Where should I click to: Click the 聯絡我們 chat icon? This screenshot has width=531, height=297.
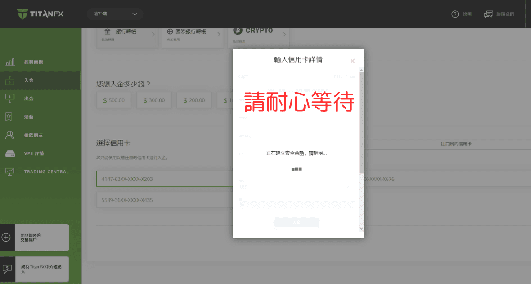click(488, 14)
